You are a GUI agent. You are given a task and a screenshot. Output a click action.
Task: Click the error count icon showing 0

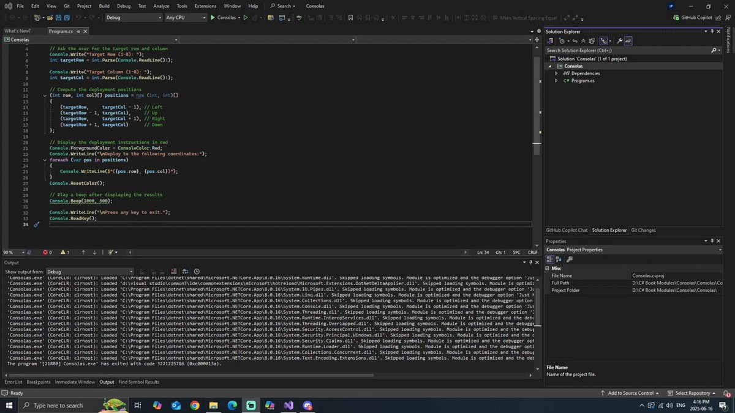click(x=47, y=252)
